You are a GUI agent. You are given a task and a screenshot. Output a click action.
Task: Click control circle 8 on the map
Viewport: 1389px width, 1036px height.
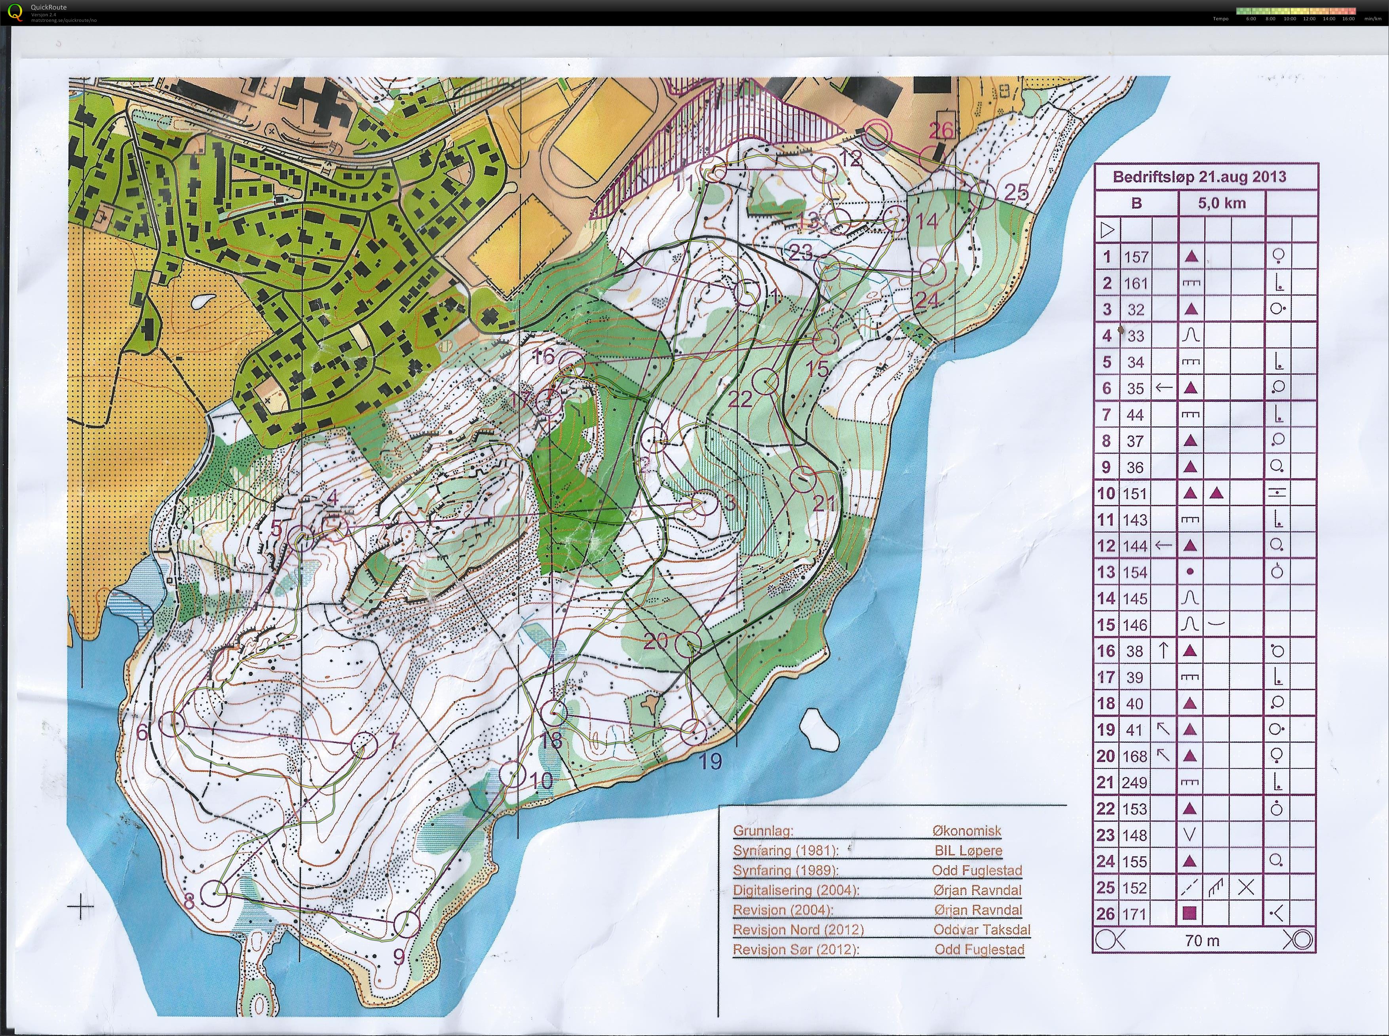(x=214, y=892)
